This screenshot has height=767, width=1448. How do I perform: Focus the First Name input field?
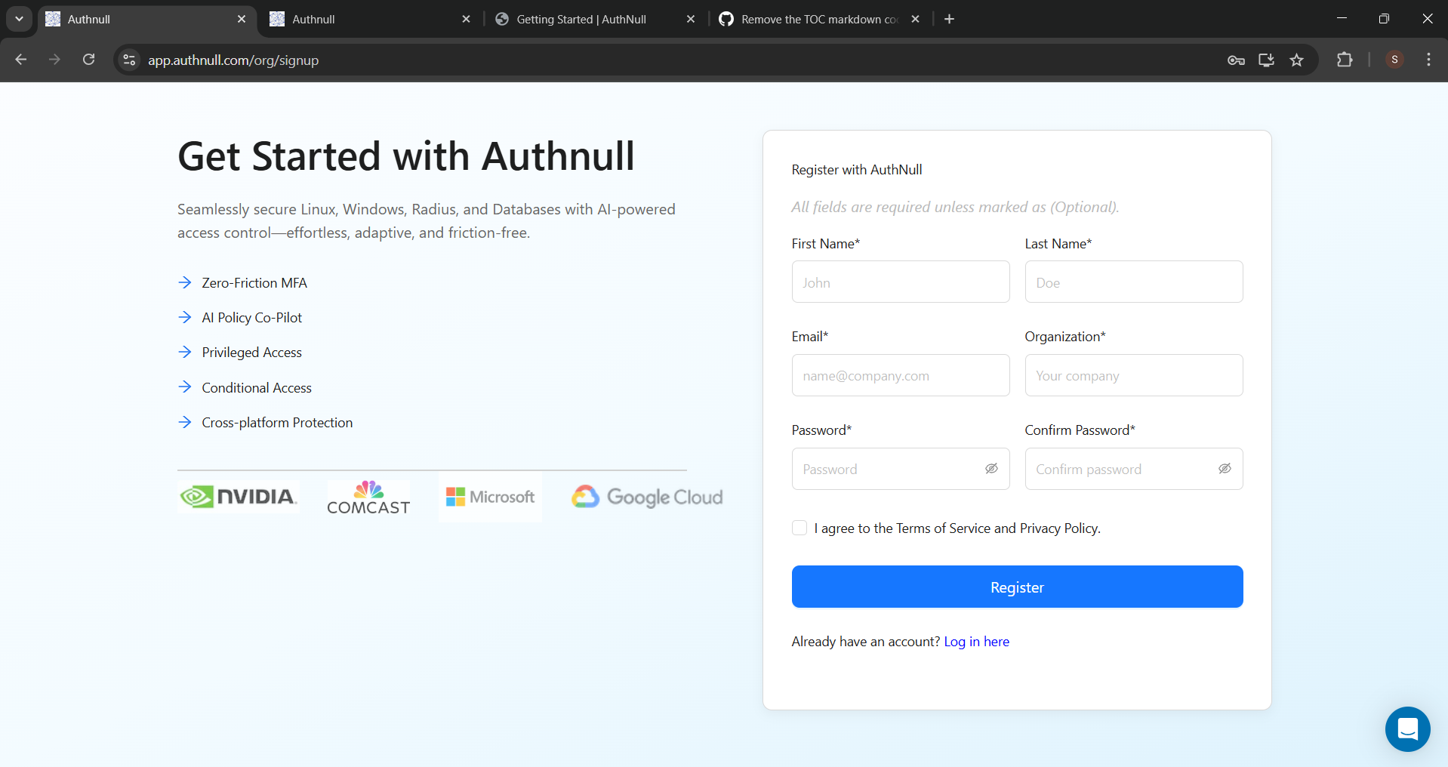tap(900, 282)
